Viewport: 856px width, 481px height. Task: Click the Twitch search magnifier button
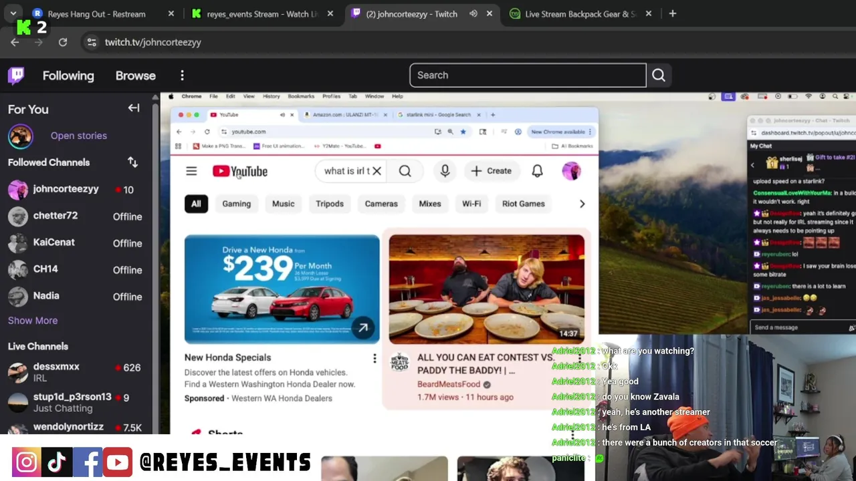point(659,75)
